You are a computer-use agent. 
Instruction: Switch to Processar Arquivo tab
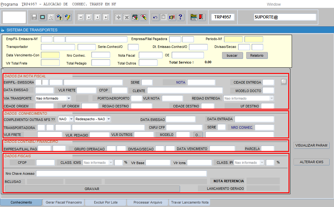pos(148,202)
